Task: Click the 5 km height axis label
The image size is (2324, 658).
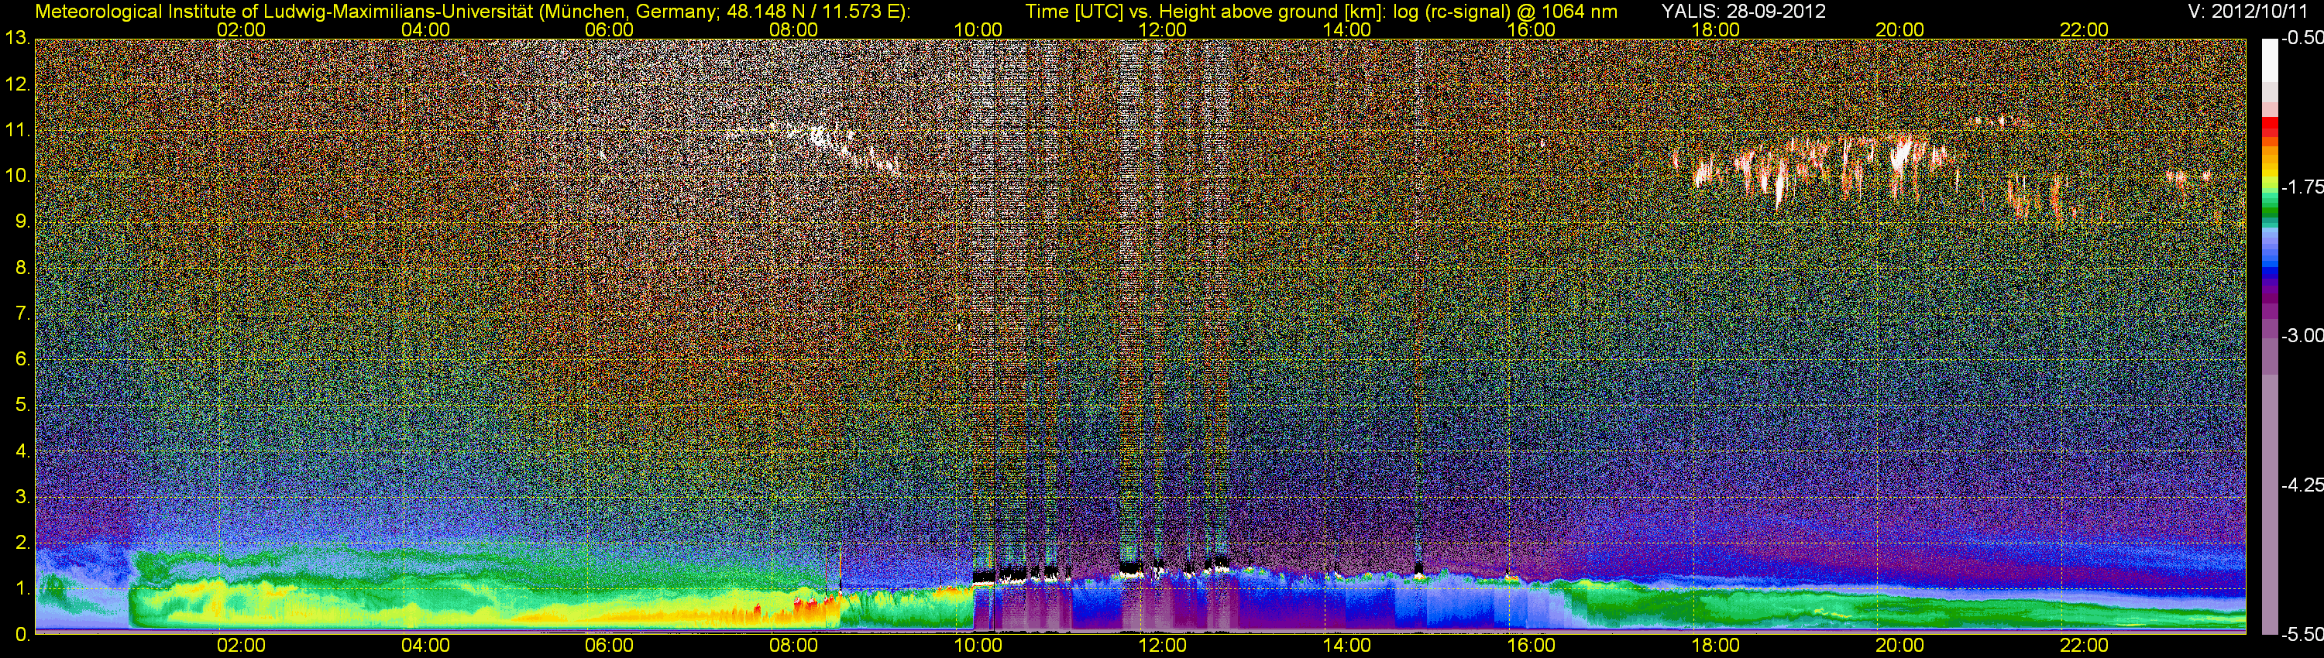Action: [x=22, y=406]
